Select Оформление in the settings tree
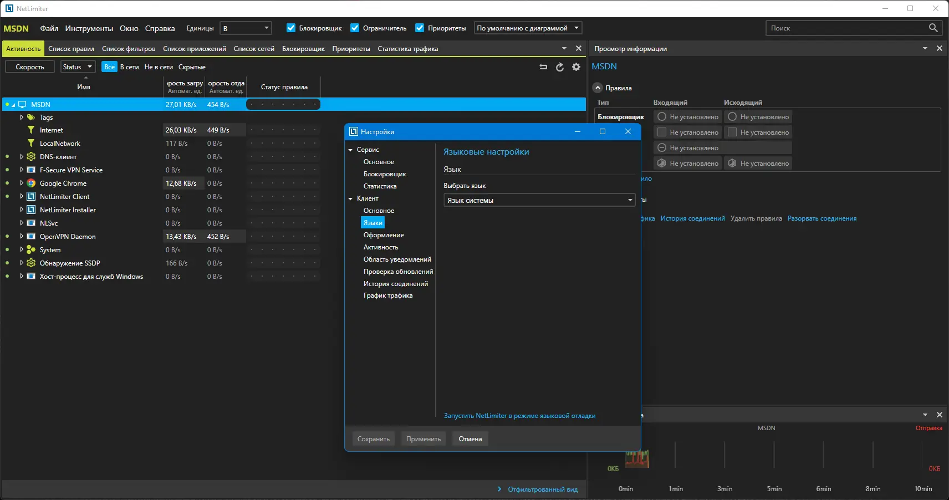The width and height of the screenshot is (949, 500). click(x=384, y=235)
